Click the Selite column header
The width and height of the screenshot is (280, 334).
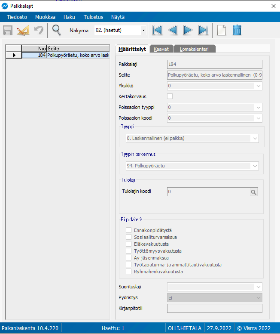coord(78,48)
